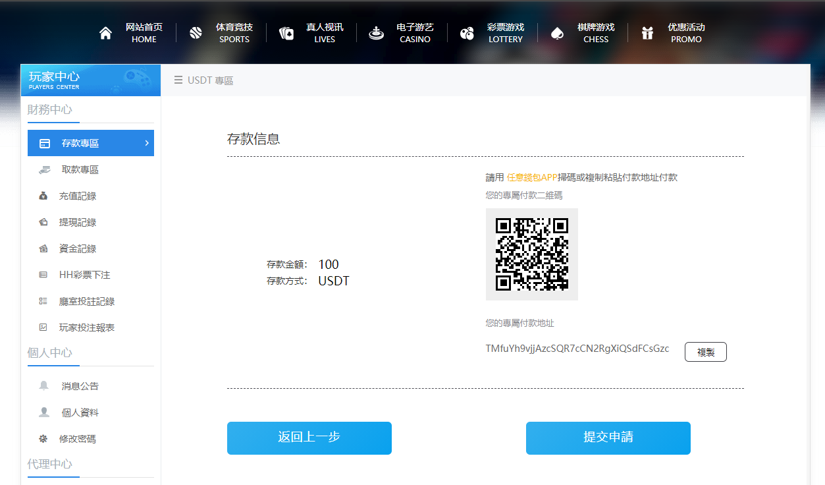Click the home house icon in top navigation
This screenshot has width=825, height=485.
point(105,33)
